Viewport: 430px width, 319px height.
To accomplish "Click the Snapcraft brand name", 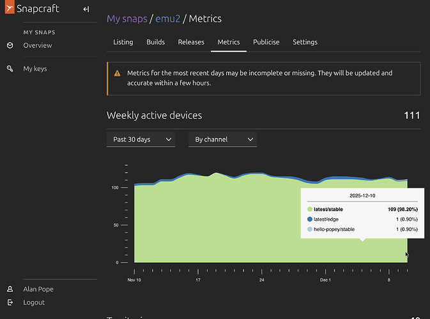I will (x=38, y=8).
